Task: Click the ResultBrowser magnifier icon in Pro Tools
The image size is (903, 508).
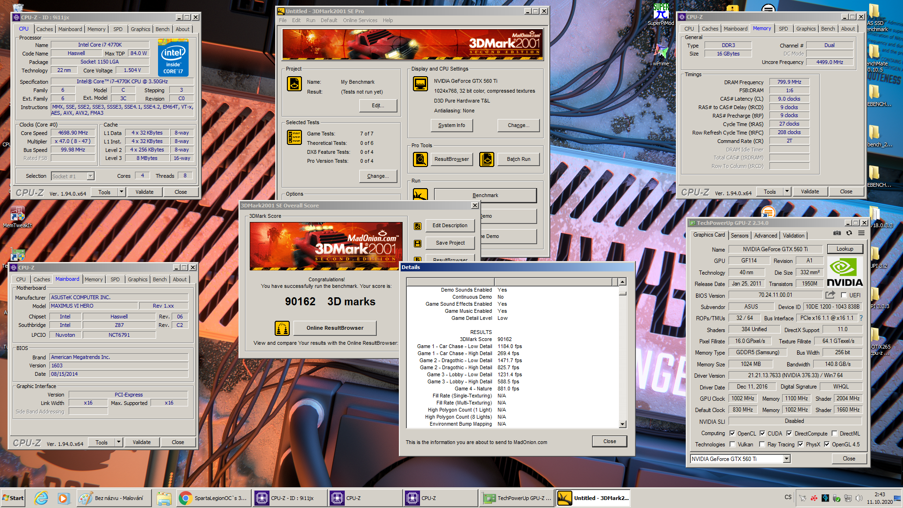Action: pyautogui.click(x=420, y=159)
